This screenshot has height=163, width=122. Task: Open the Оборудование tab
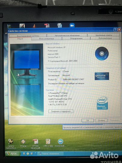(76, 38)
